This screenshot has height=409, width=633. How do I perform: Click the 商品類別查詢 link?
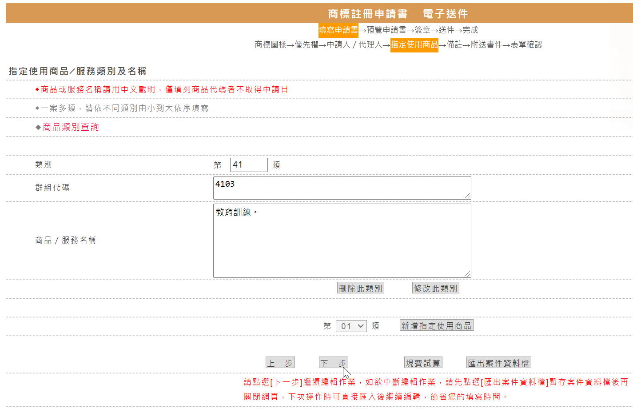point(71,127)
